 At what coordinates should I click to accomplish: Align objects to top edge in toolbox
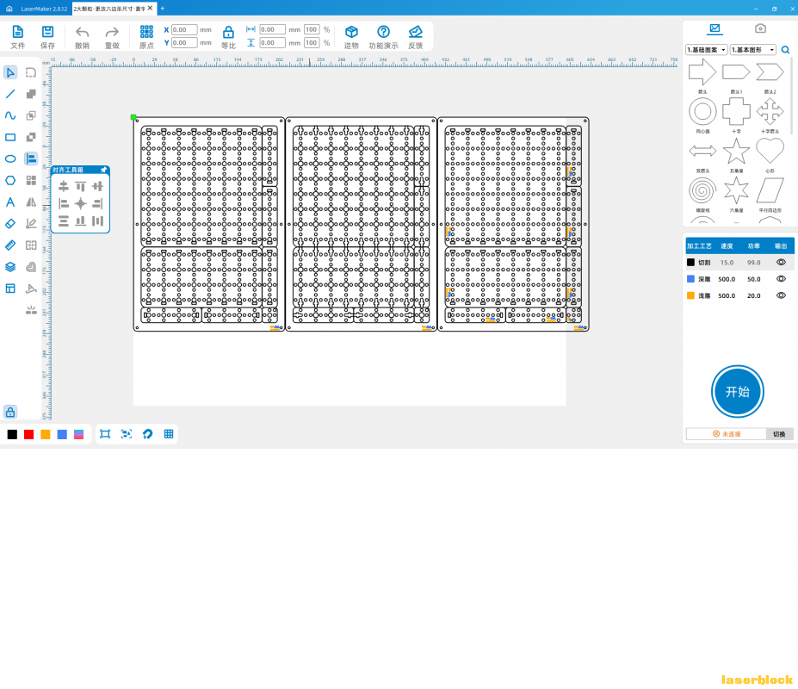80,186
